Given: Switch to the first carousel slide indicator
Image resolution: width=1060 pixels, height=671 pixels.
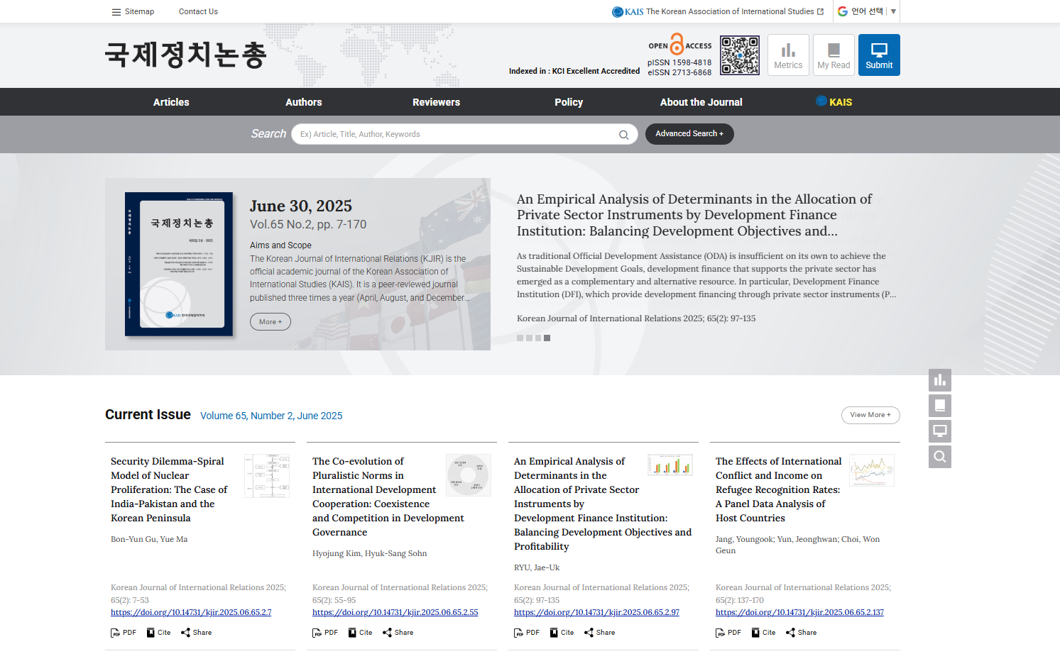Looking at the screenshot, I should (x=520, y=338).
